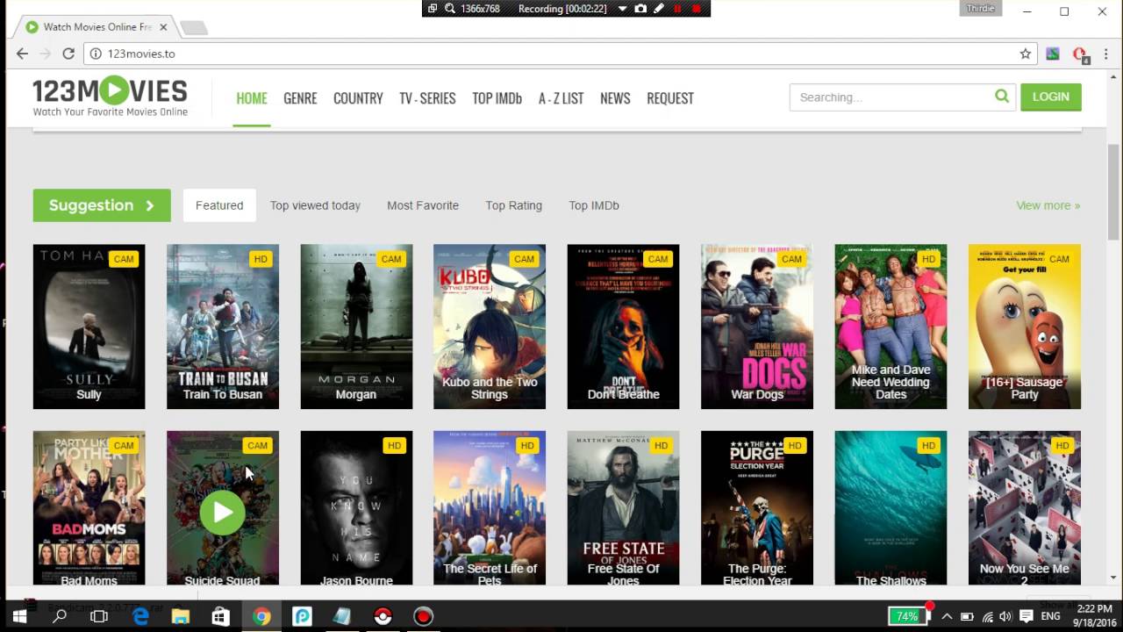Open Task View on the taskbar
This screenshot has width=1123, height=632.
99,616
